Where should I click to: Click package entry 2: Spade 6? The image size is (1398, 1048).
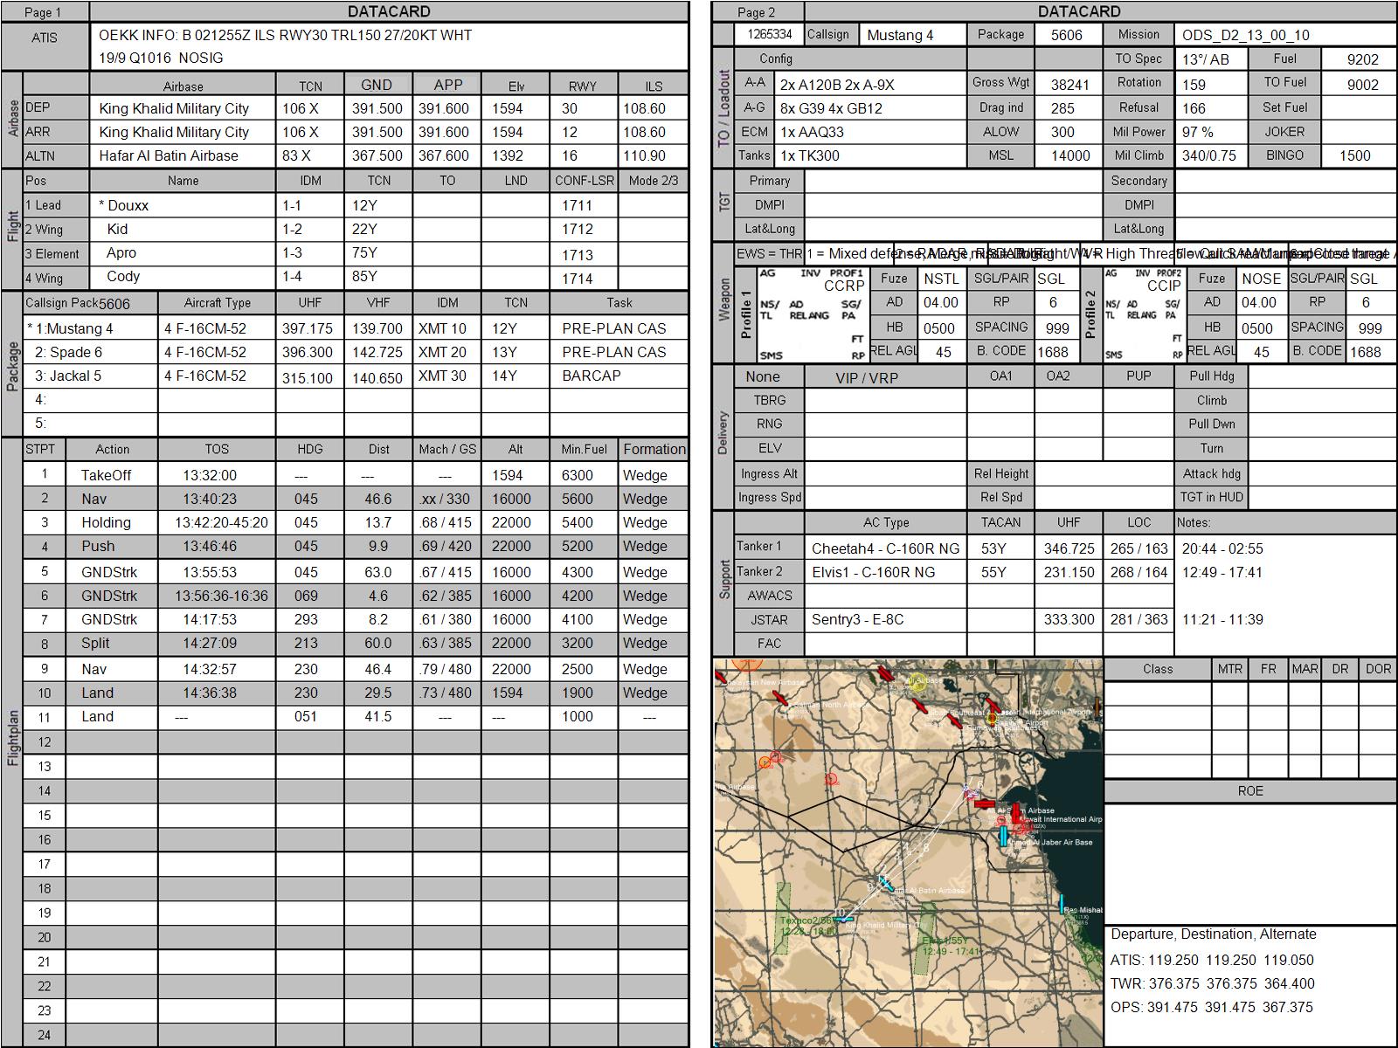tap(68, 352)
